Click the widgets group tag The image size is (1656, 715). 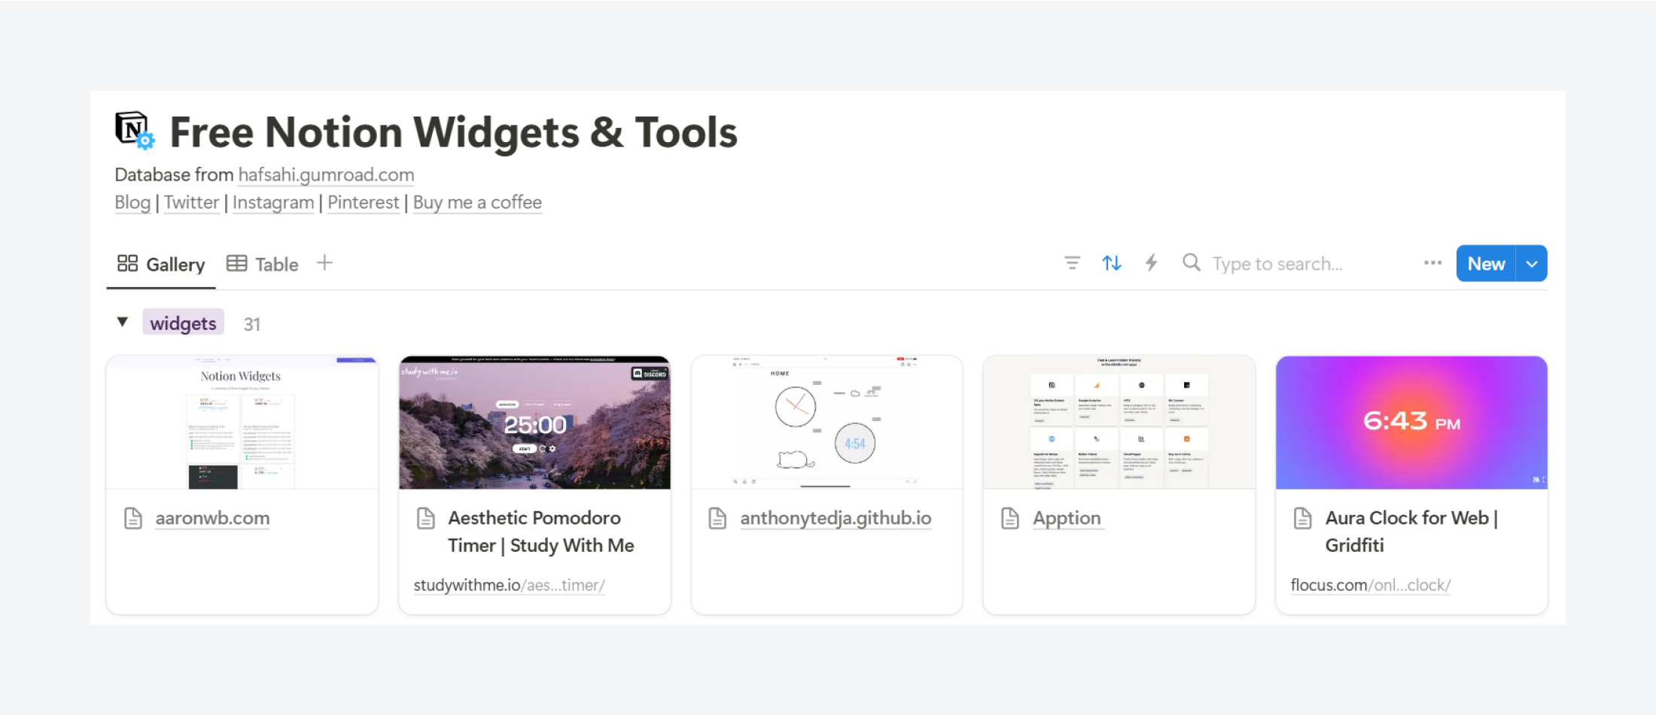click(x=183, y=323)
